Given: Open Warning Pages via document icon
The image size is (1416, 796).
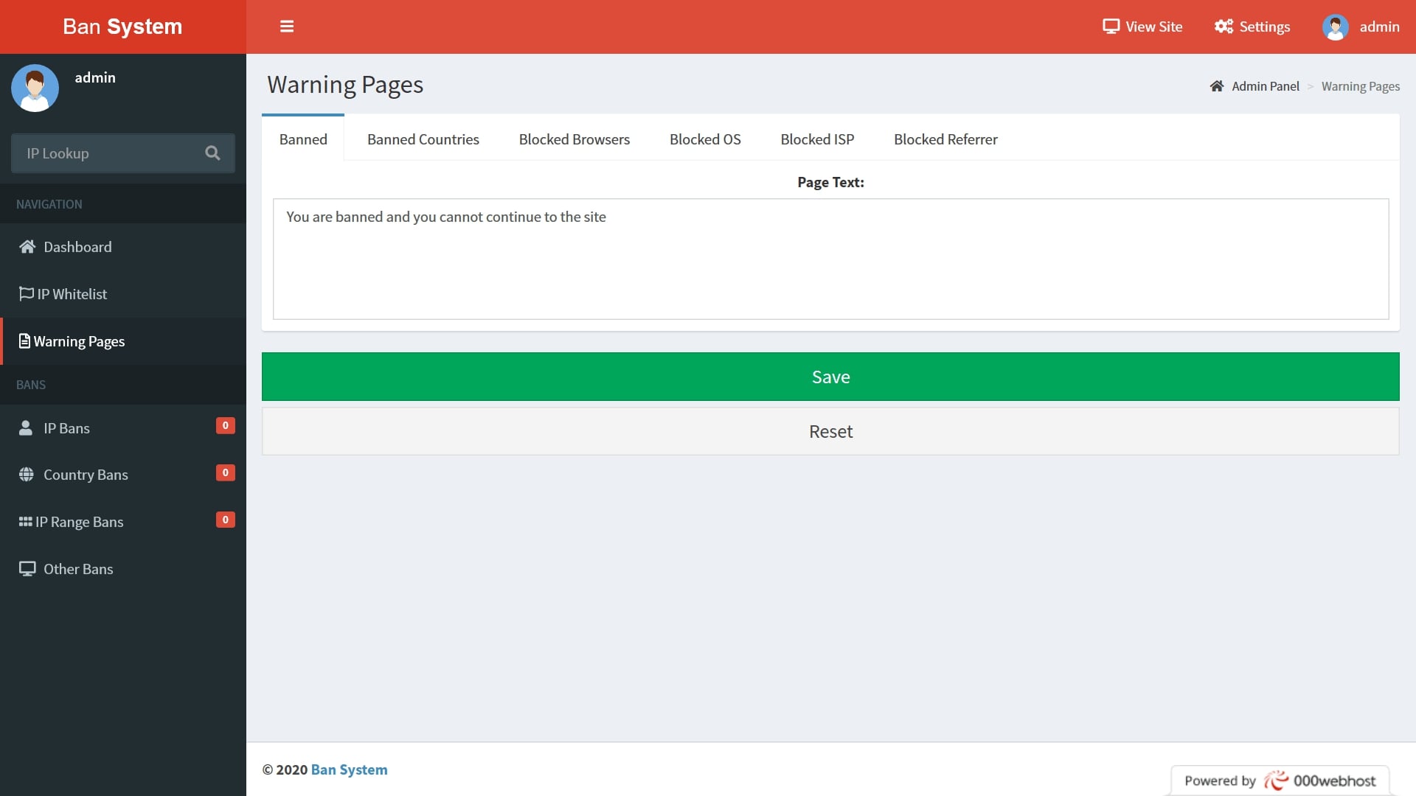Looking at the screenshot, I should (x=24, y=341).
